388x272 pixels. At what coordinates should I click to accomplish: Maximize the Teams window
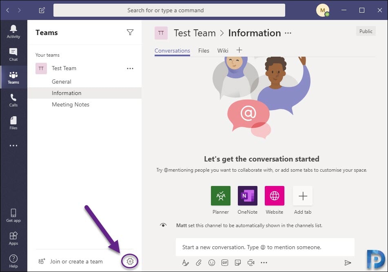[362, 10]
